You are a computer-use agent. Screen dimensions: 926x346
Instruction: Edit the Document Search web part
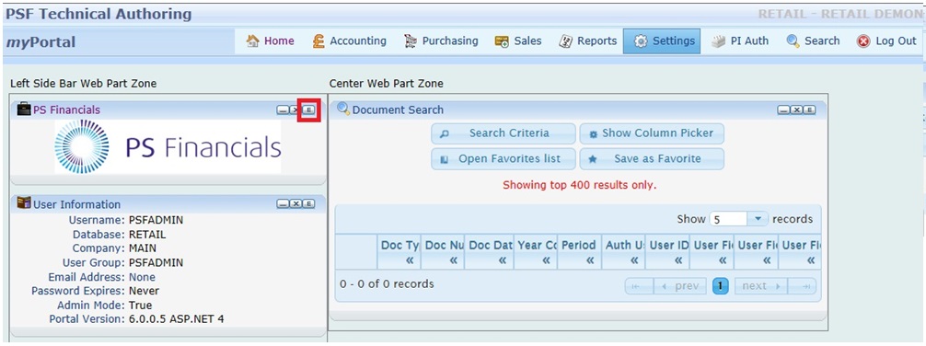810,110
